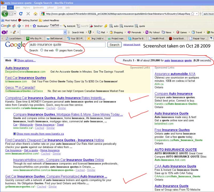Image resolution: width=214 pixels, height=192 pixels.
Task: Open the Yahoo toolbar search box dropdown
Action: [x=65, y=32]
